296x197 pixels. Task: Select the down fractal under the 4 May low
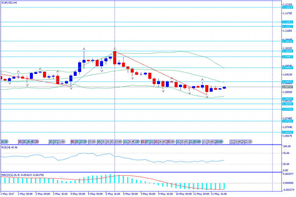(x=71, y=89)
